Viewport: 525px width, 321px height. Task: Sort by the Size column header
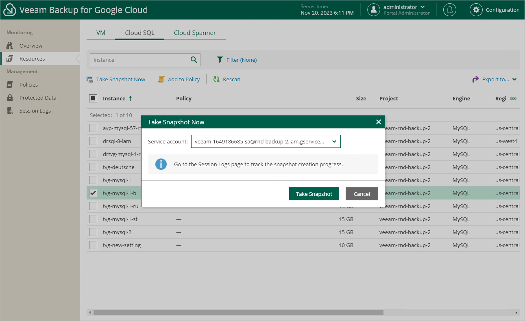(361, 98)
